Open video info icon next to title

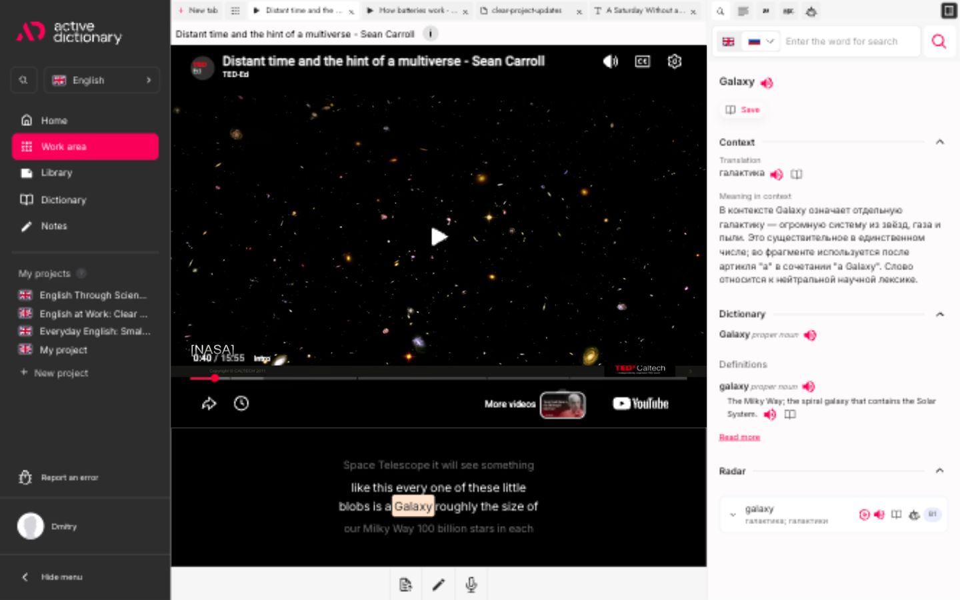pyautogui.click(x=431, y=33)
